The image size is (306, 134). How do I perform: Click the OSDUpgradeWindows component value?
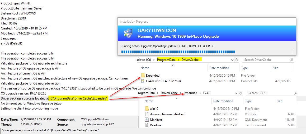(x=95, y=119)
